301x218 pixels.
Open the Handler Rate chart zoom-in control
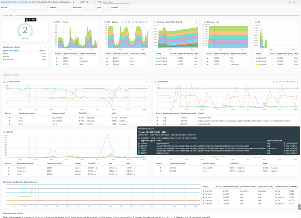274,81
